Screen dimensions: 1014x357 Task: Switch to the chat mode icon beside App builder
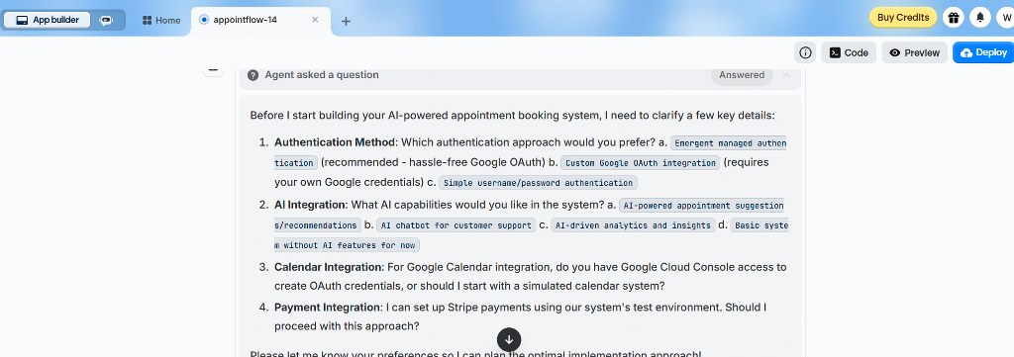click(105, 20)
